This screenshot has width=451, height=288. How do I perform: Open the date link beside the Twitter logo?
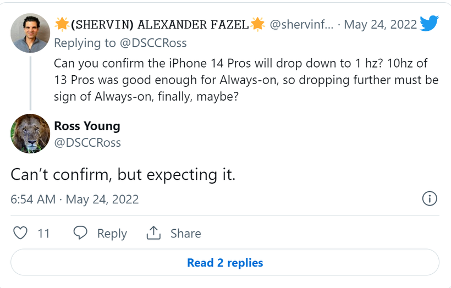pos(381,24)
